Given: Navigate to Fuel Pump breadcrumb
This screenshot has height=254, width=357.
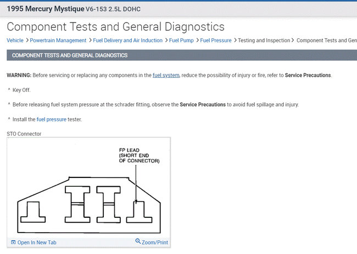Looking at the screenshot, I should [181, 41].
